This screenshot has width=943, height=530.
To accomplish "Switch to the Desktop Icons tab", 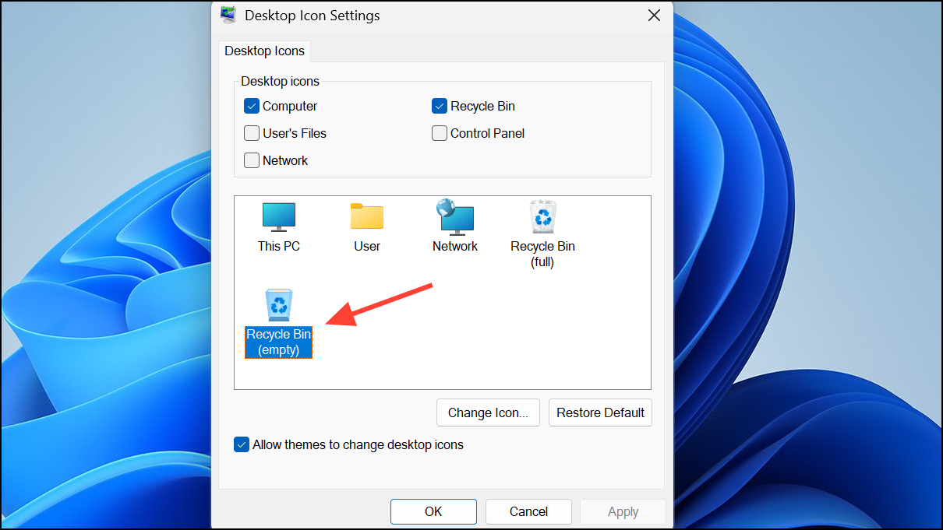I will [264, 51].
